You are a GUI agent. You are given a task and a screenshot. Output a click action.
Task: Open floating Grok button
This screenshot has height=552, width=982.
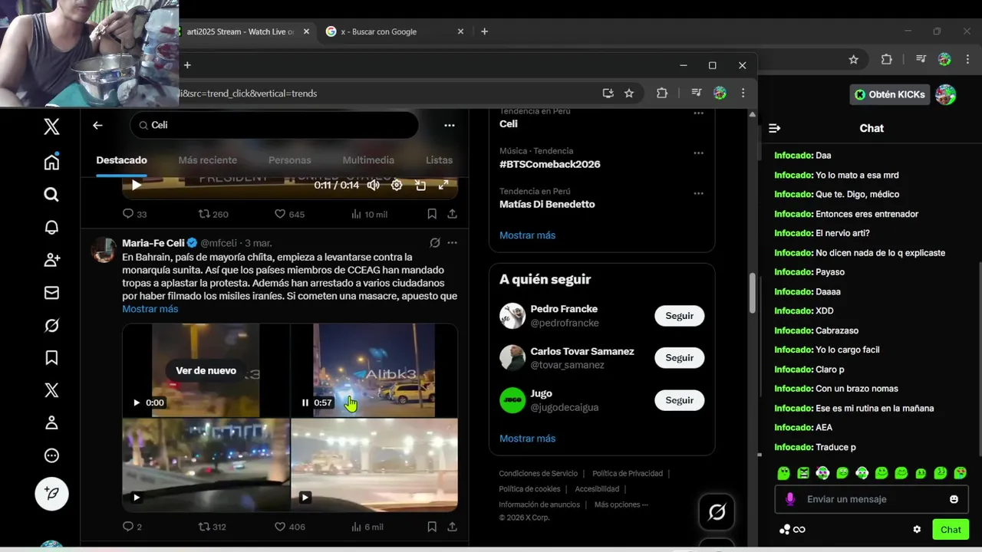[717, 512]
